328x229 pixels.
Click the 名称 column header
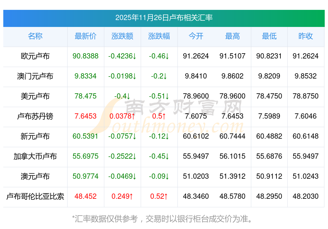[35, 36]
